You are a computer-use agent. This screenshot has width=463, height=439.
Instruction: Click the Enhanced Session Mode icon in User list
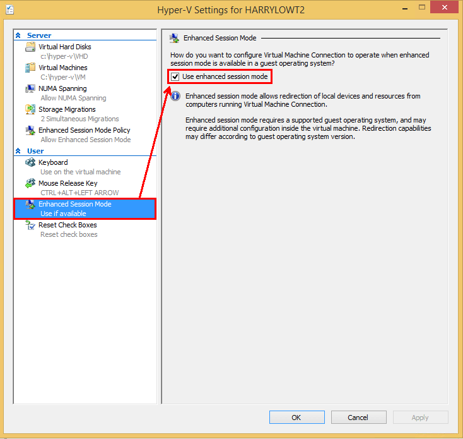(x=30, y=204)
